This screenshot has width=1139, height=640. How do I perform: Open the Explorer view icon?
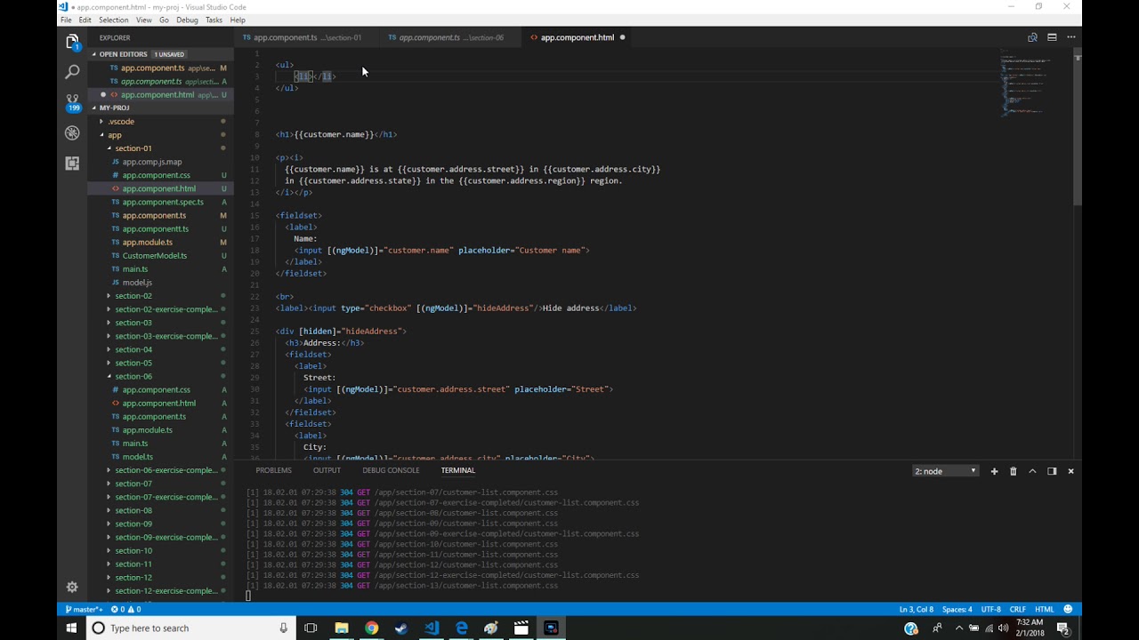(72, 42)
